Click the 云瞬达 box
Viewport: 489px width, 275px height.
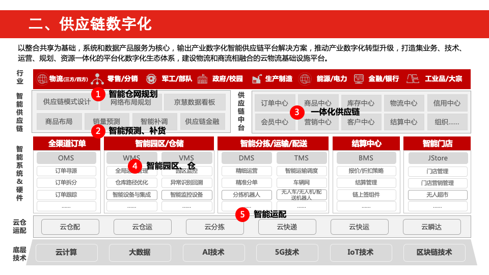coord(431,227)
